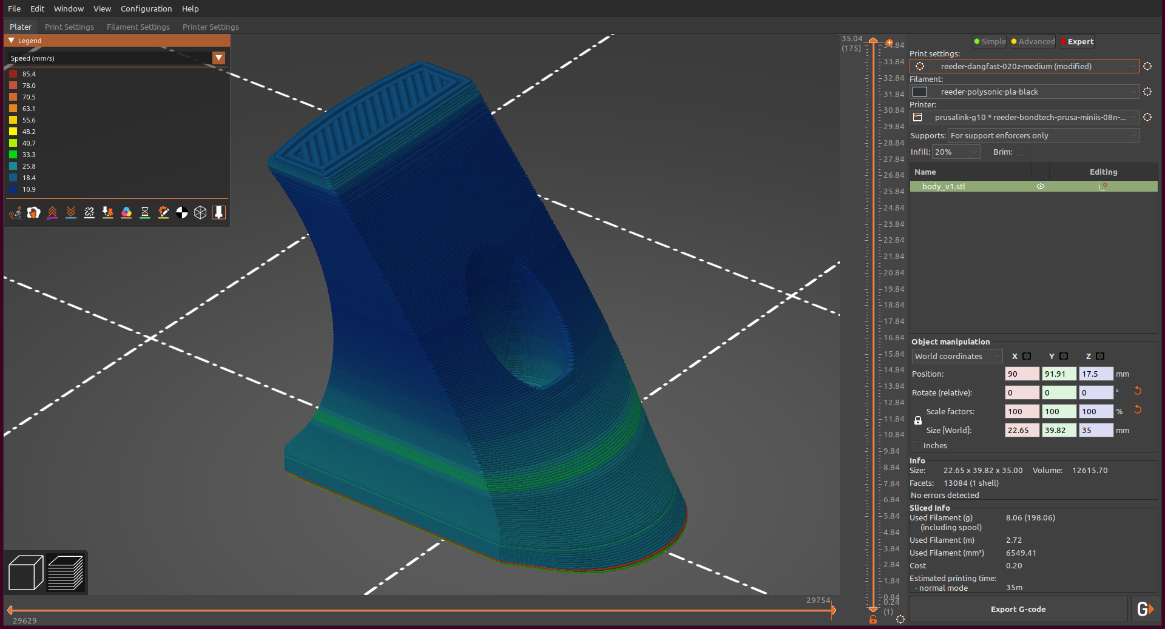Viewport: 1165px width, 629px height.
Task: Mirror object along X axis icon
Action: (1027, 356)
